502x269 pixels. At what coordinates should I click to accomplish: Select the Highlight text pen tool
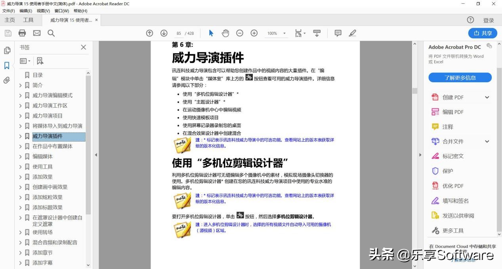(x=352, y=33)
